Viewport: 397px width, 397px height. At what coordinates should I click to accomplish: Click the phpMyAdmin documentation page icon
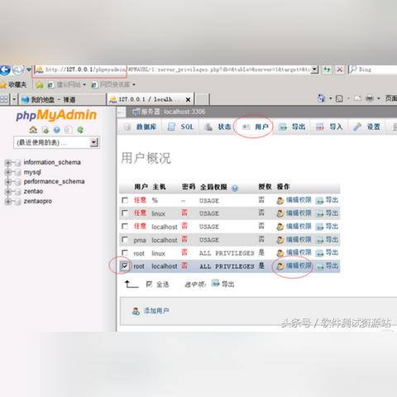coord(69,130)
